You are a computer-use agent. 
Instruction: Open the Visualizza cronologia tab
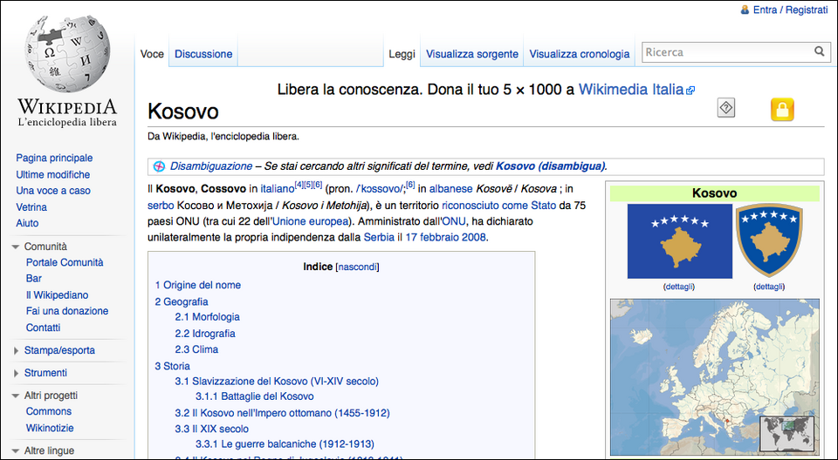coord(580,54)
